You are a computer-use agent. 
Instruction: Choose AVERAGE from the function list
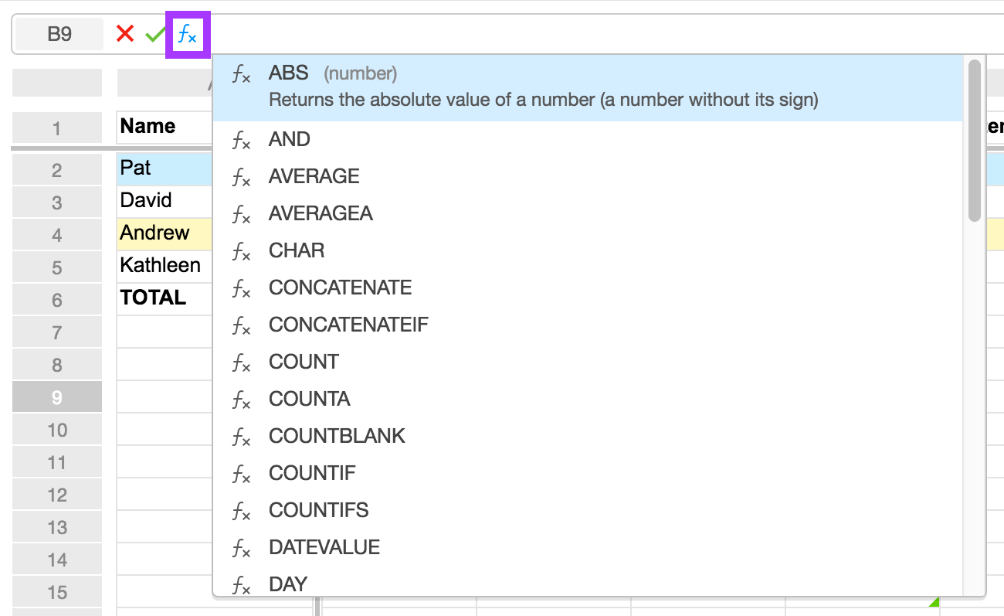[x=313, y=176]
